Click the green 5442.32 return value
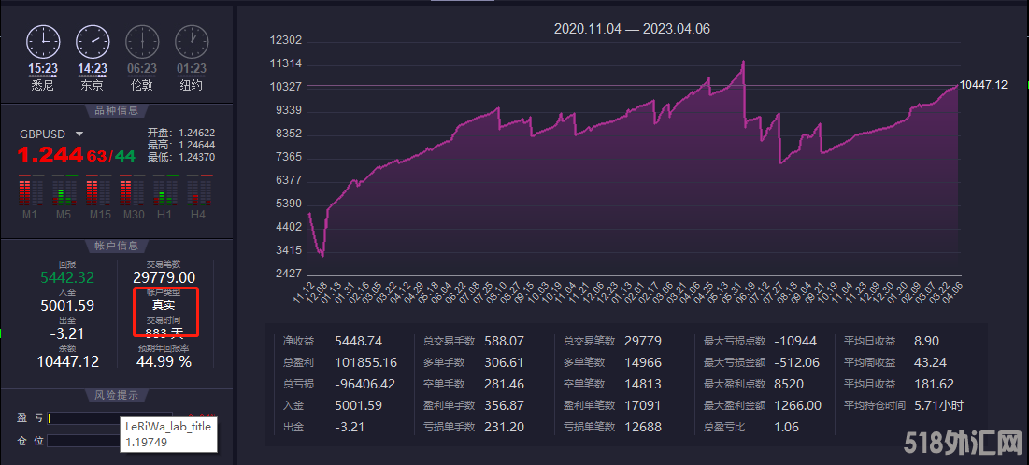This screenshot has width=1029, height=465. click(x=67, y=277)
